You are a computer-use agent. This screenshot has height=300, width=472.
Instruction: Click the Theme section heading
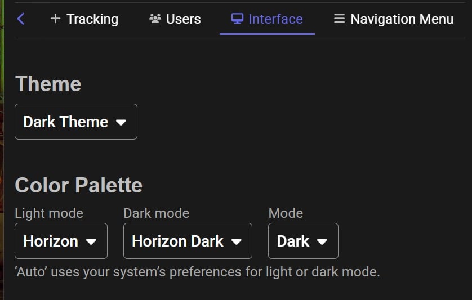48,84
